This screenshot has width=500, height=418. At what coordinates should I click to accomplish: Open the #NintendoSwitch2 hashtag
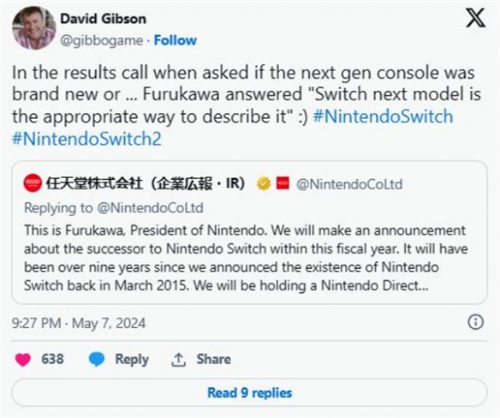pyautogui.click(x=86, y=139)
